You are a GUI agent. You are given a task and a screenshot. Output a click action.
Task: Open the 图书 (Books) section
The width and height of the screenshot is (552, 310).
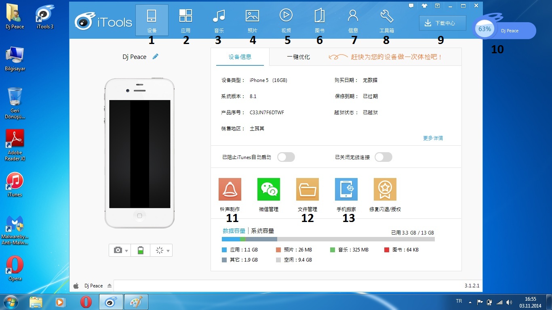click(320, 20)
